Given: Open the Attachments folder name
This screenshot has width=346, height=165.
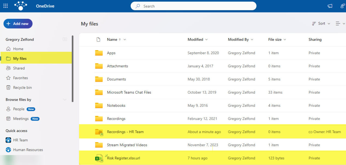Looking at the screenshot, I should coord(118,66).
